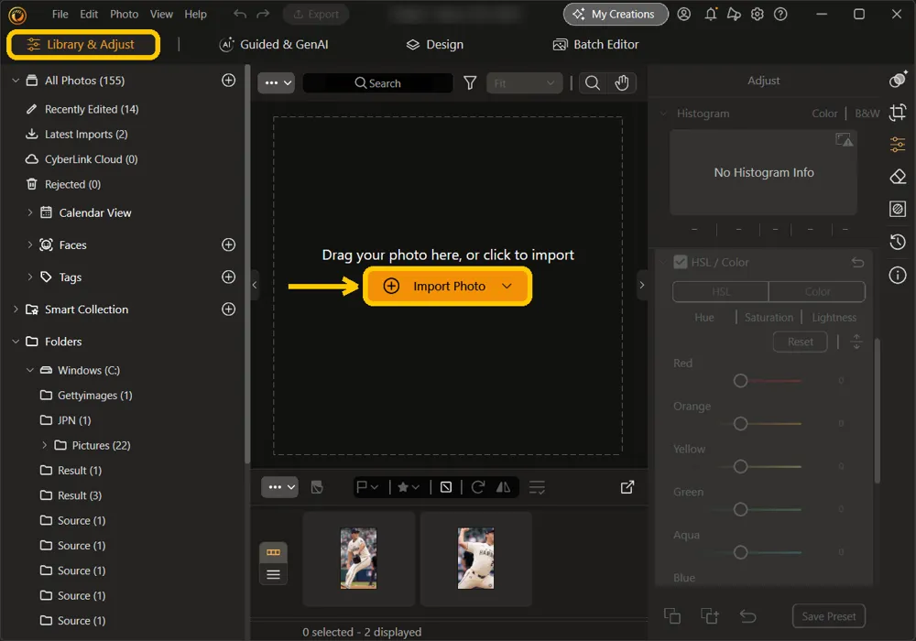Click the help question mark icon
The height and width of the screenshot is (641, 916).
[780, 14]
